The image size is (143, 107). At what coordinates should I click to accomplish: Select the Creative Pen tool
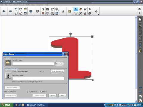coord(80,13)
